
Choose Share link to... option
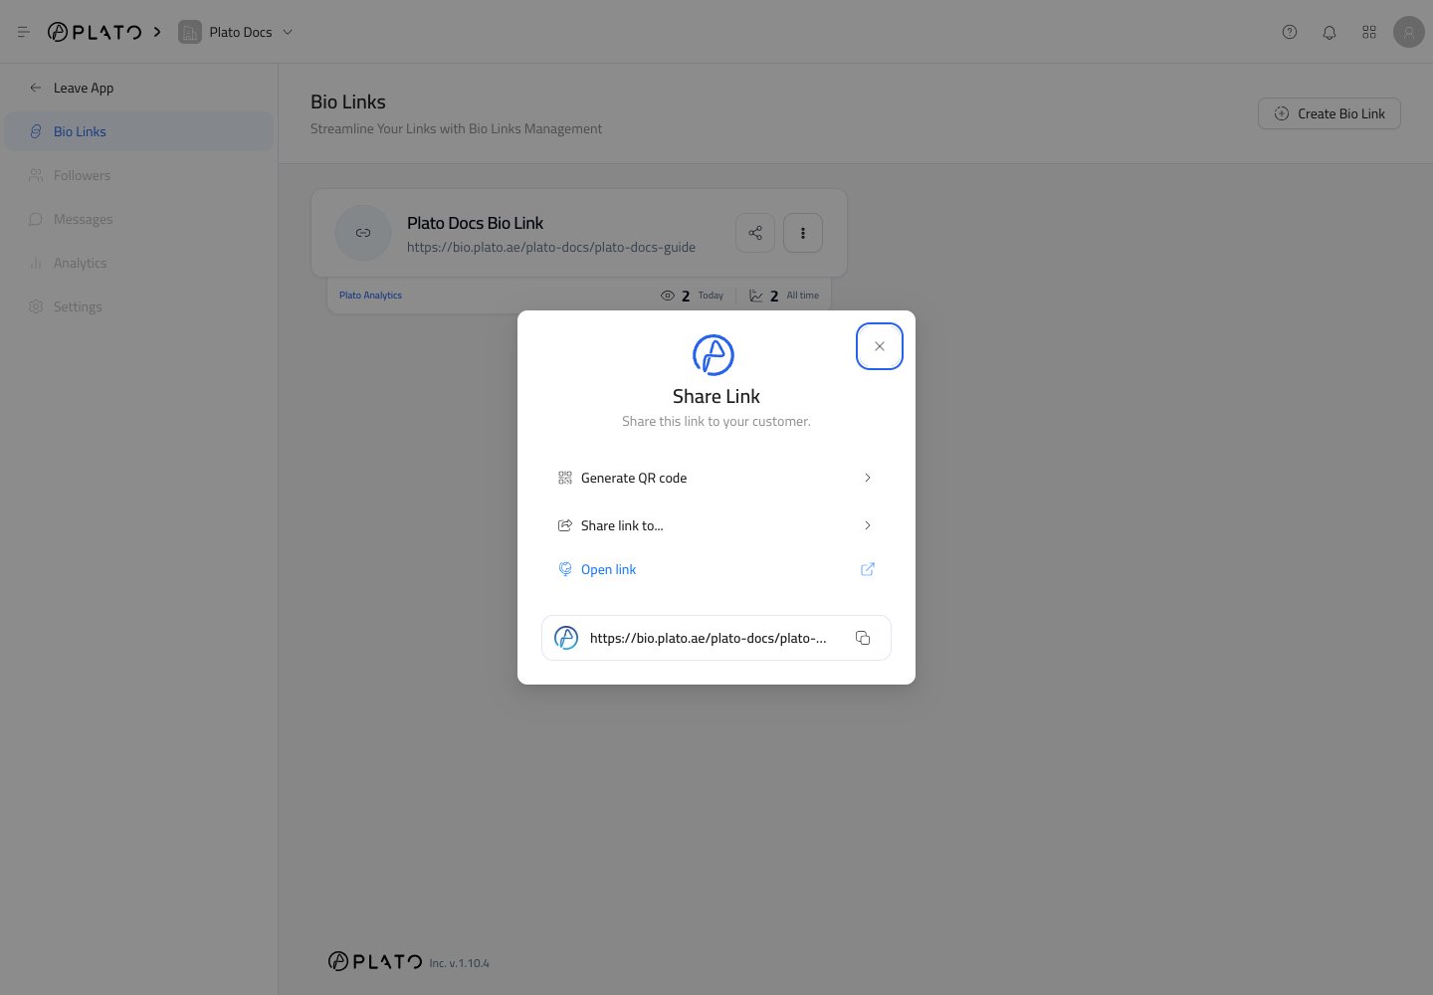coord(716,525)
